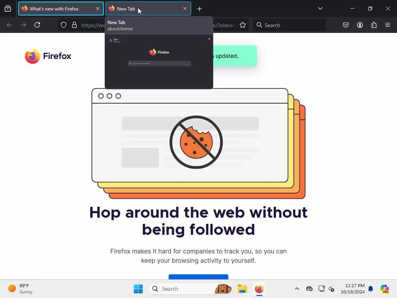Image resolution: width=397 pixels, height=298 pixels.
Task: Launch Copilot from the taskbar corner
Action: tap(385, 289)
